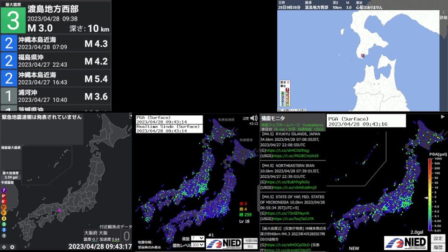Click the NIED logo near the volume dropdown
Viewport: 448px width, 252px height.
(x=224, y=244)
